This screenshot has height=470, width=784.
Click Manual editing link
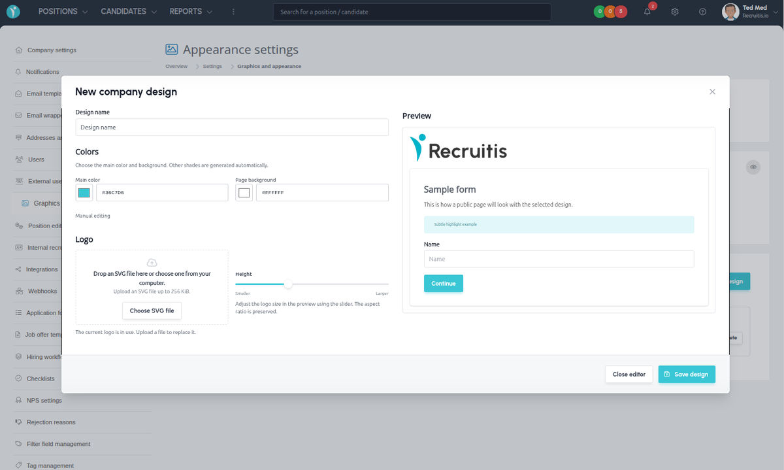(x=93, y=216)
